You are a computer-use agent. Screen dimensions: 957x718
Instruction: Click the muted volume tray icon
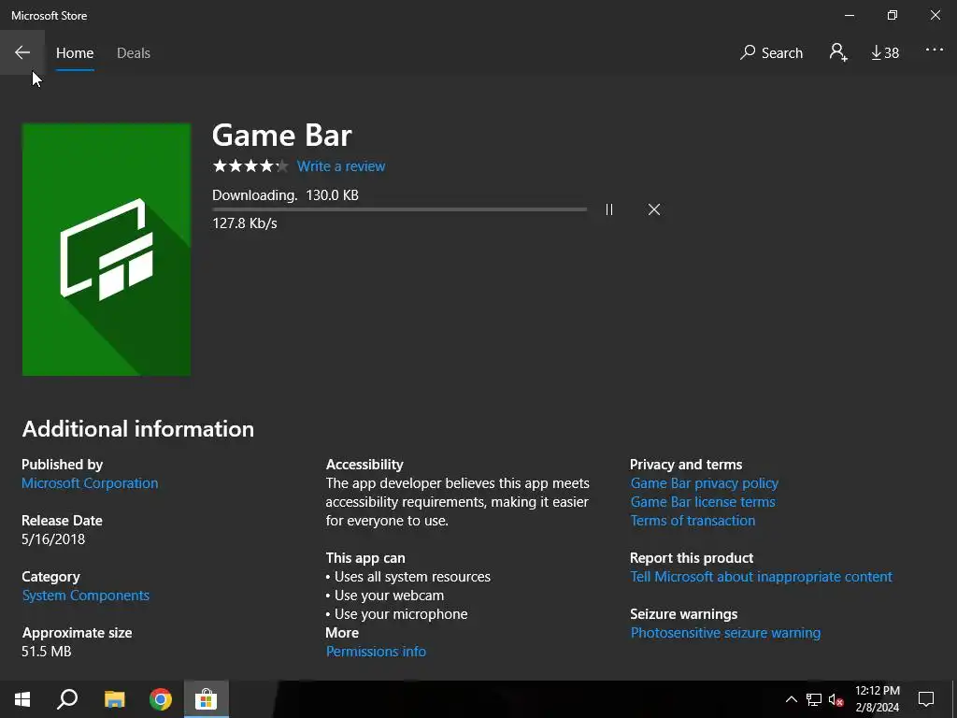point(836,699)
